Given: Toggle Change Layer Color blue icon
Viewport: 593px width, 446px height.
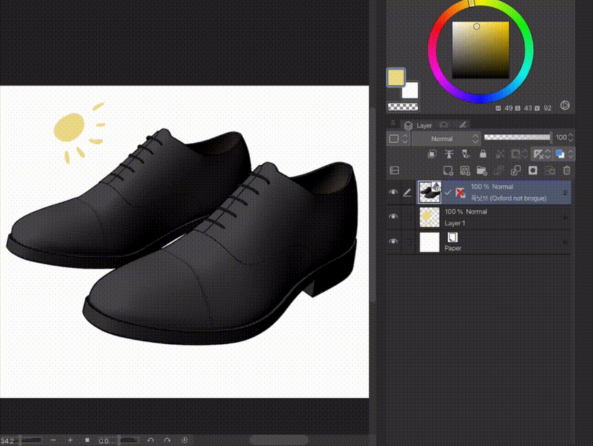Looking at the screenshot, I should click(560, 154).
